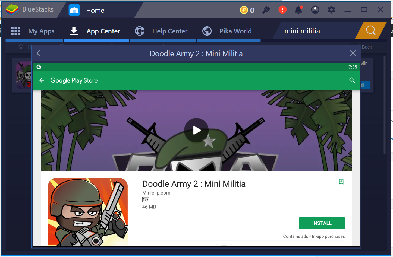Click the My Apps grid icon
This screenshot has width=393, height=257.
(15, 31)
